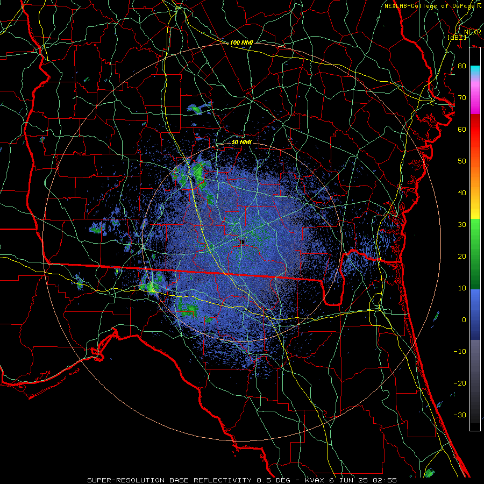Click the 100 NMI range ring label

pyautogui.click(x=241, y=42)
